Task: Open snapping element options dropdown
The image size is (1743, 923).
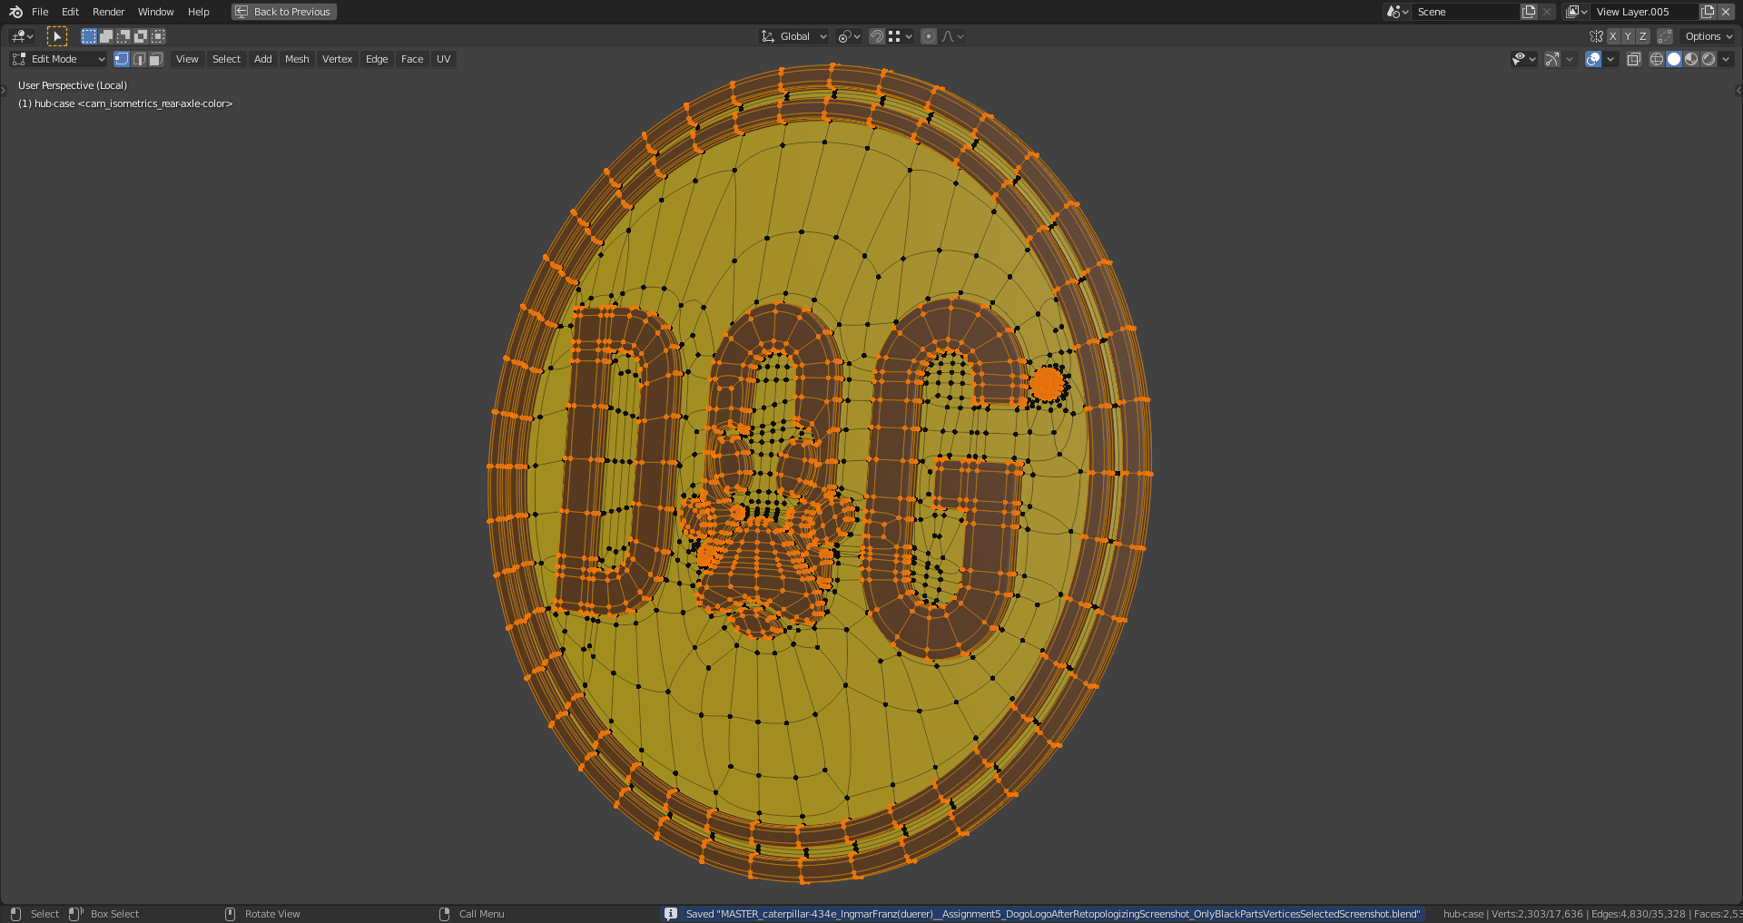Action: tap(901, 36)
